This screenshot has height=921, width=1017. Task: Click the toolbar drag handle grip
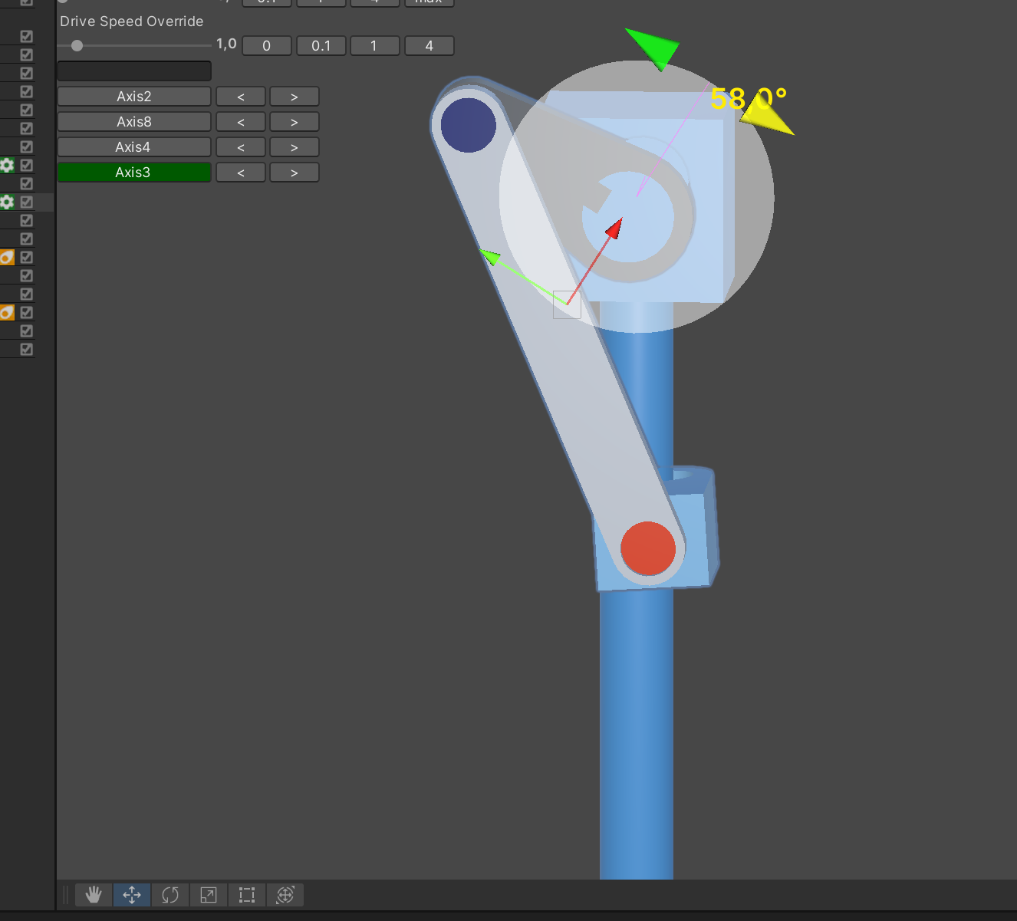(66, 895)
